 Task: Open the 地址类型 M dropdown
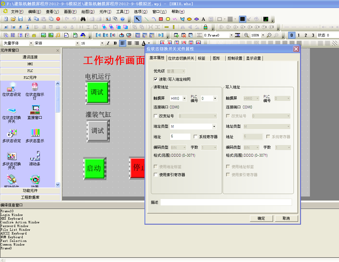click(x=214, y=127)
